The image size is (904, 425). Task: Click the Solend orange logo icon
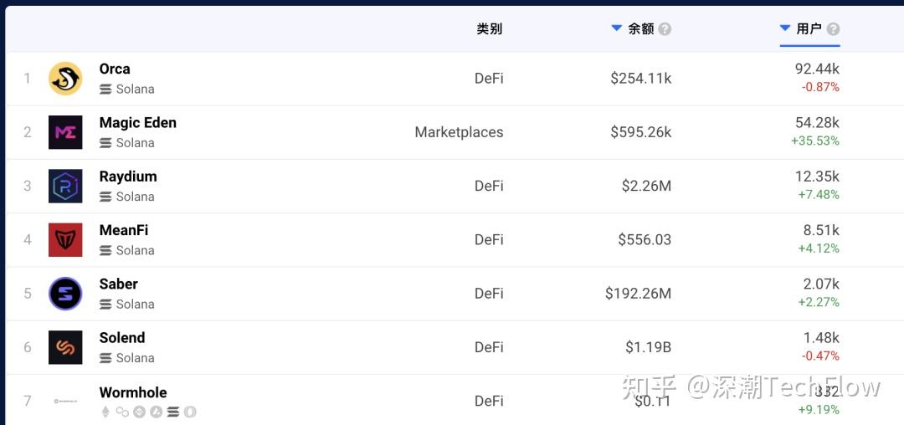click(x=65, y=347)
